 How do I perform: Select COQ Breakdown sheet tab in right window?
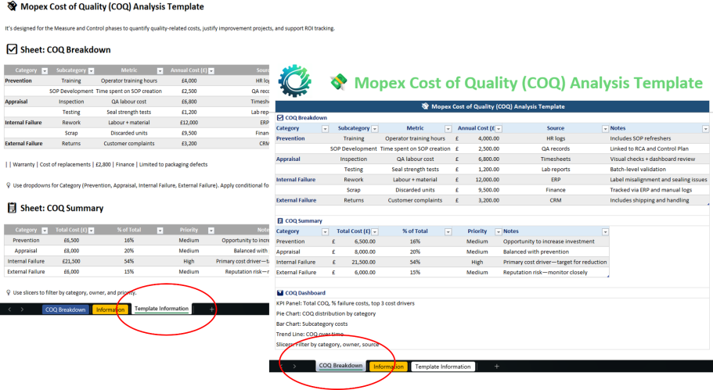340,367
